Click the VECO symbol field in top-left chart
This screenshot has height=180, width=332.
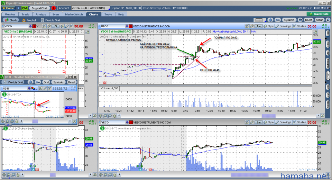point(16,26)
